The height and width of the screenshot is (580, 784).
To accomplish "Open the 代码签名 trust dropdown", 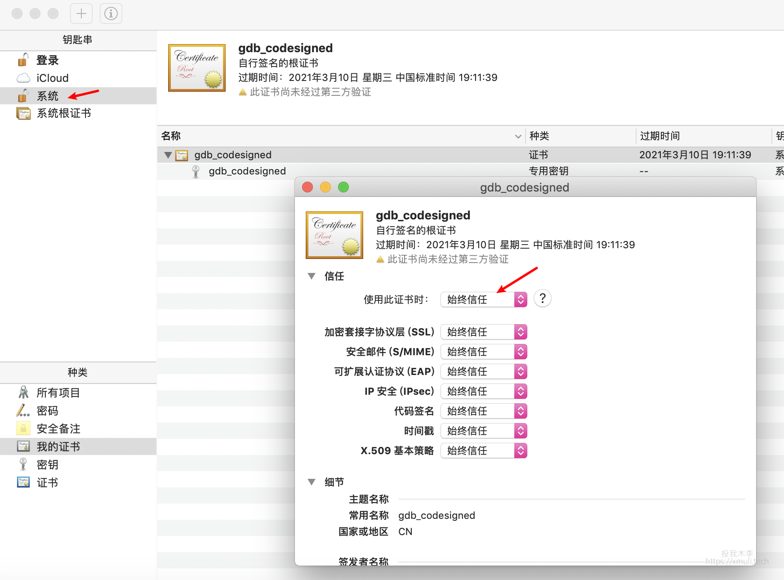I will coord(484,411).
